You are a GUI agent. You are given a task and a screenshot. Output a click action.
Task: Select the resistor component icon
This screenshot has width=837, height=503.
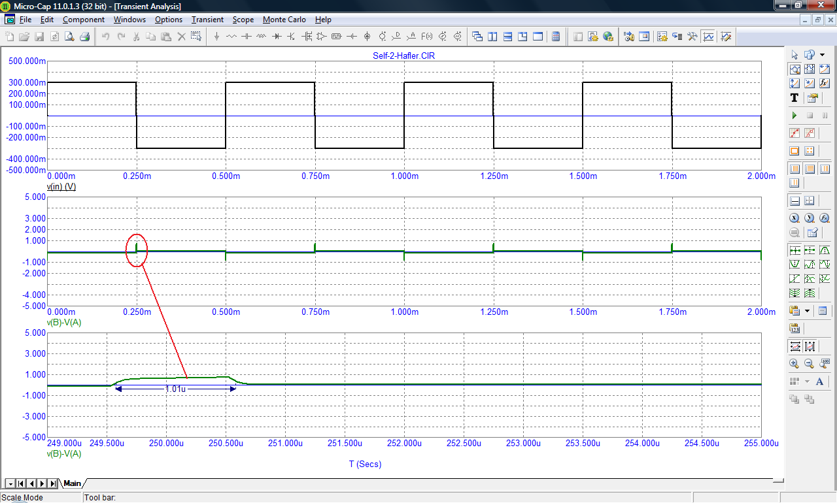pos(231,37)
